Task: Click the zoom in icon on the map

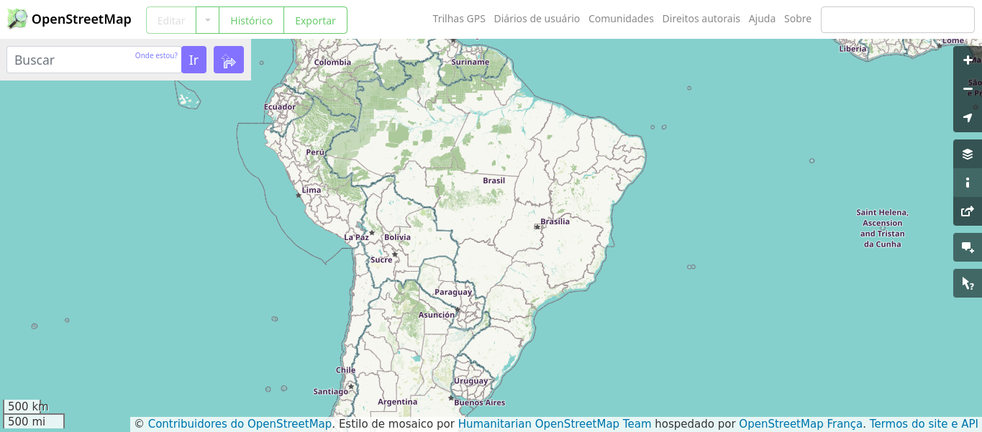Action: point(968,60)
